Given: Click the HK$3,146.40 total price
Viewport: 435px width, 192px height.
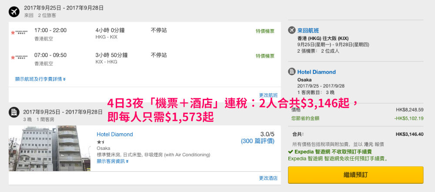Looking at the screenshot, I should (409, 134).
